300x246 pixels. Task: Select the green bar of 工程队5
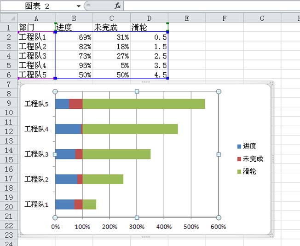144,104
